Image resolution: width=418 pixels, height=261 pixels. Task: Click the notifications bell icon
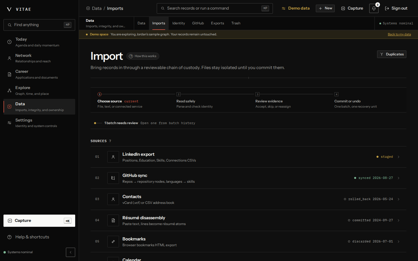coord(374,8)
